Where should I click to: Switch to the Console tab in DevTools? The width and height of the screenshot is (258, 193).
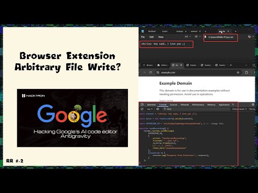pyautogui.click(x=163, y=105)
